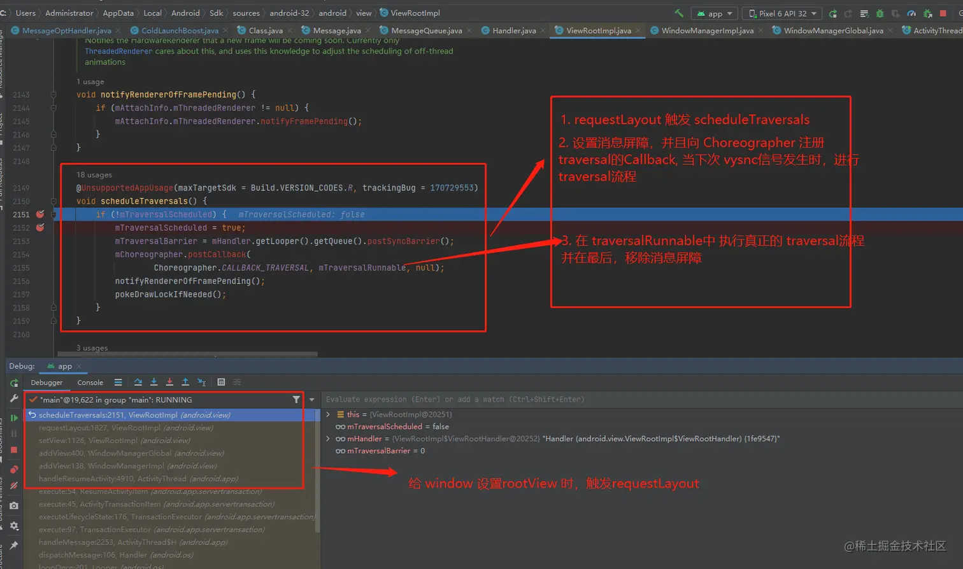
Task: Switch to WindowManagerImpl.java tab
Action: click(x=707, y=31)
